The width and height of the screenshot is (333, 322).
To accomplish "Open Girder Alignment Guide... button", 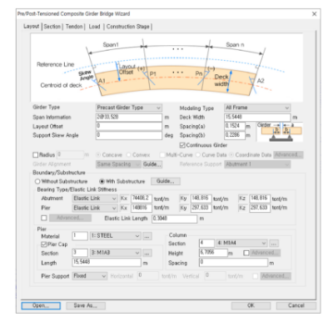I will coord(152,164).
